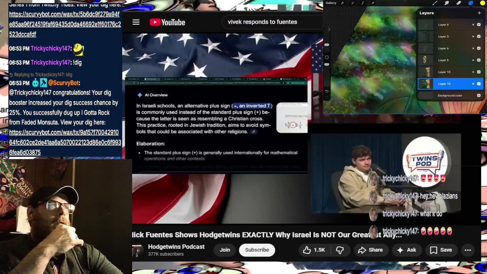Add a new layer with plus icon
487x274 pixels.
(x=479, y=13)
